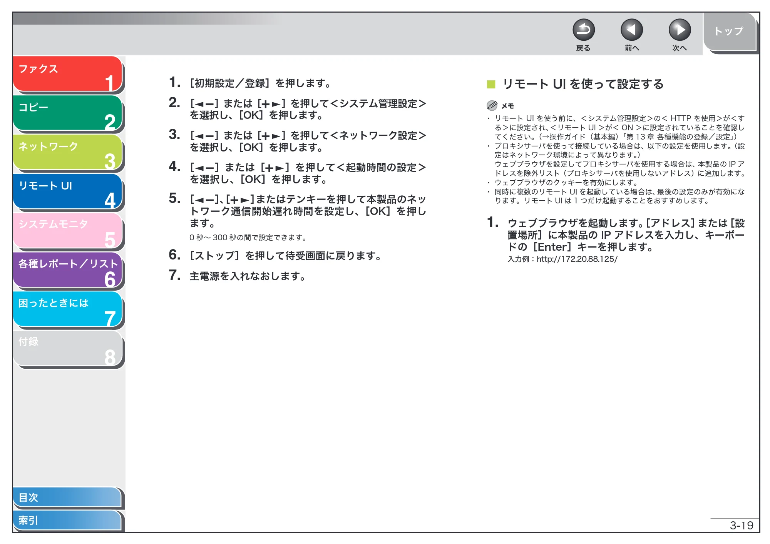This screenshot has width=770, height=544.
Task: Open the ファクス chapter 1 tab
Action: point(68,74)
